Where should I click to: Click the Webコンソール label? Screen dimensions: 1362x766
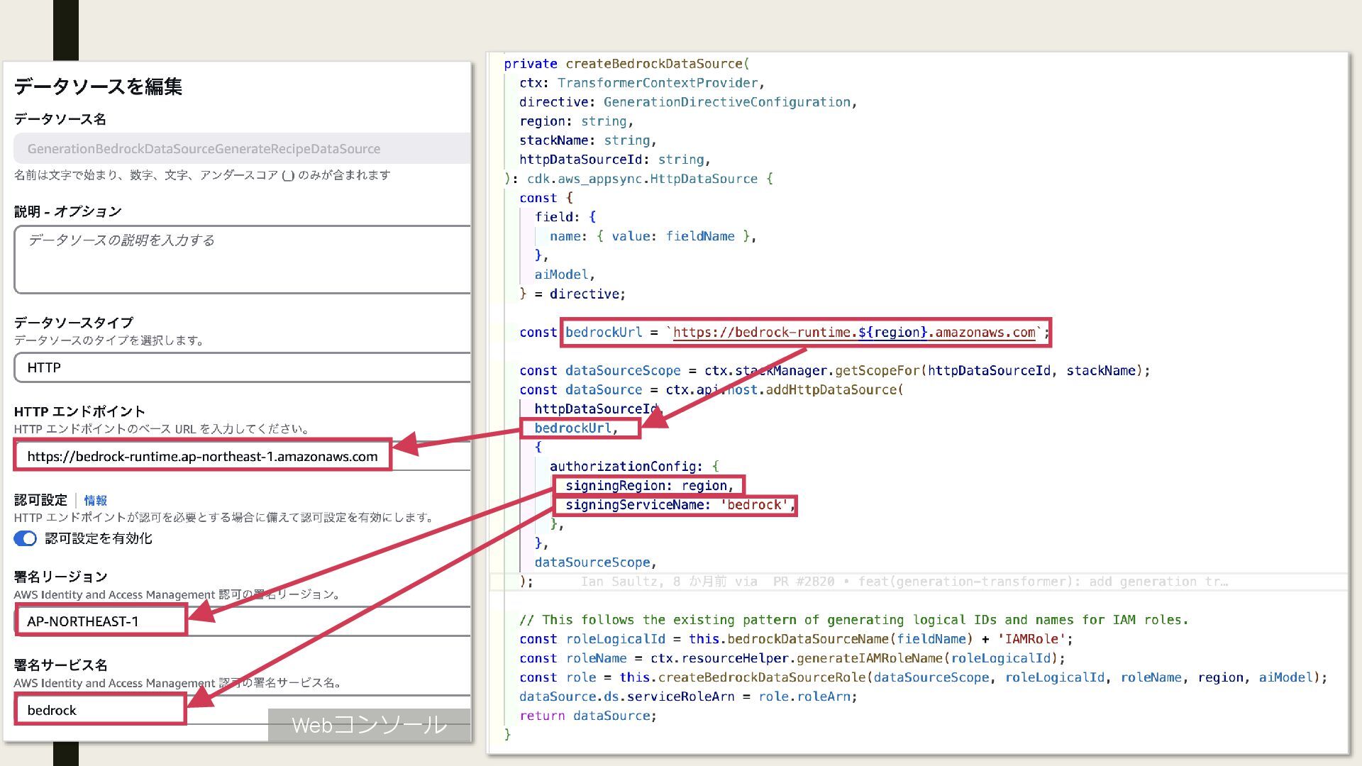point(369,725)
